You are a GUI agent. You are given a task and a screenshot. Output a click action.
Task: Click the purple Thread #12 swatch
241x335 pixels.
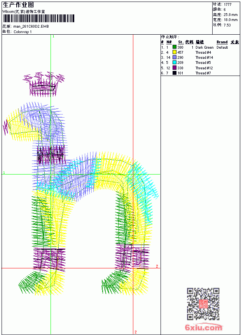(175, 68)
